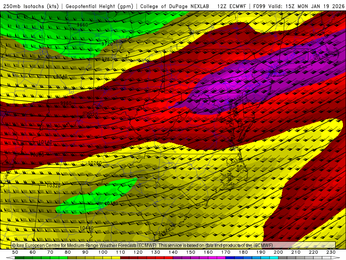Click the 'Geopotential Height (gpm)' title text
Viewport: 346px width, 260px height.
point(99,6)
